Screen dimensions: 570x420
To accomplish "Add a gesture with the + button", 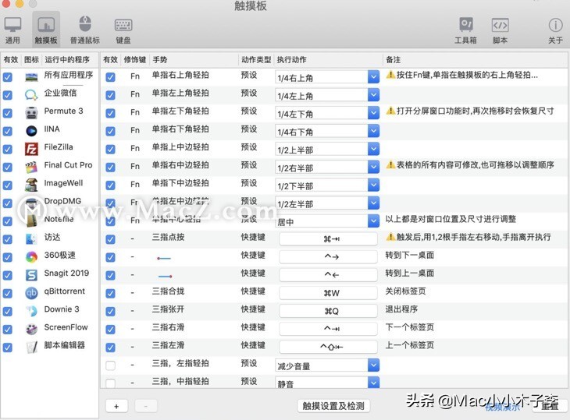I will [x=116, y=406].
